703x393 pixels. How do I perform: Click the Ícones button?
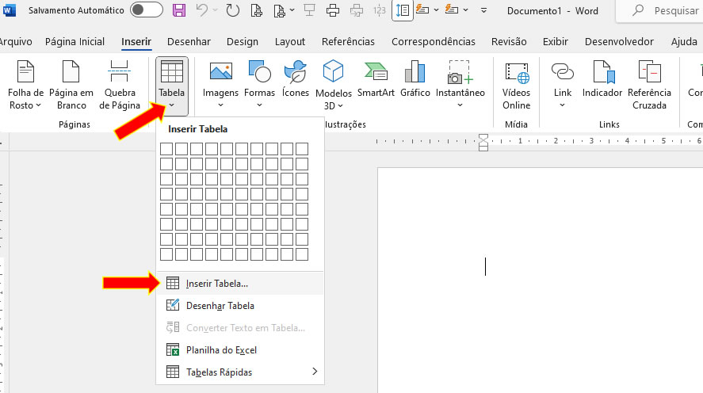pyautogui.click(x=296, y=80)
